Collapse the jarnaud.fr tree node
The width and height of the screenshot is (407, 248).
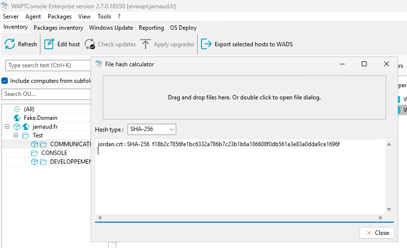click(x=7, y=127)
